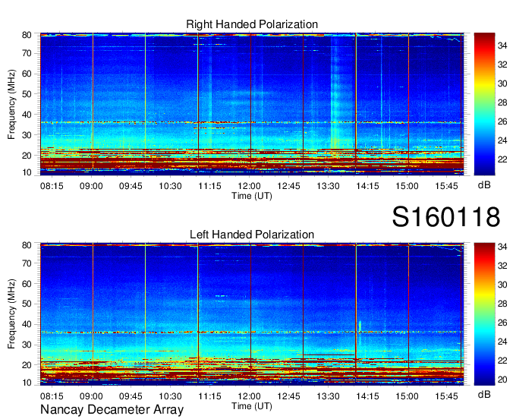
Task: Click the 30 dB value on left-handed color bar
Action: pyautogui.click(x=502, y=285)
